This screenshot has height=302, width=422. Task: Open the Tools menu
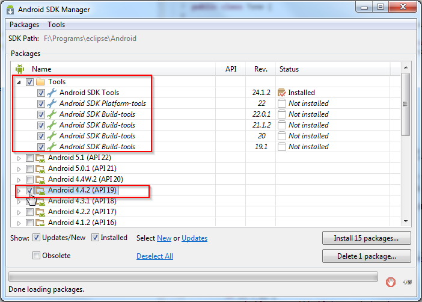[57, 25]
